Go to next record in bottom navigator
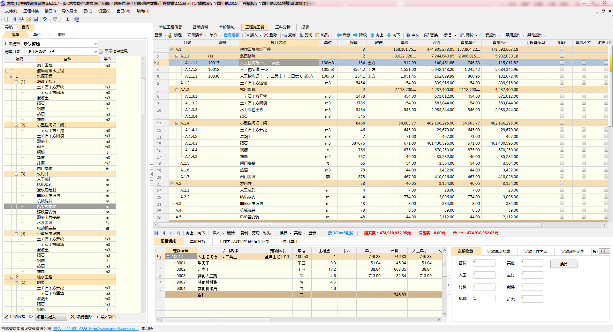Screen dimensions: 613x332 click(171, 233)
